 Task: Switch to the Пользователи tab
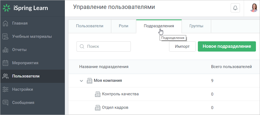coord(90,26)
